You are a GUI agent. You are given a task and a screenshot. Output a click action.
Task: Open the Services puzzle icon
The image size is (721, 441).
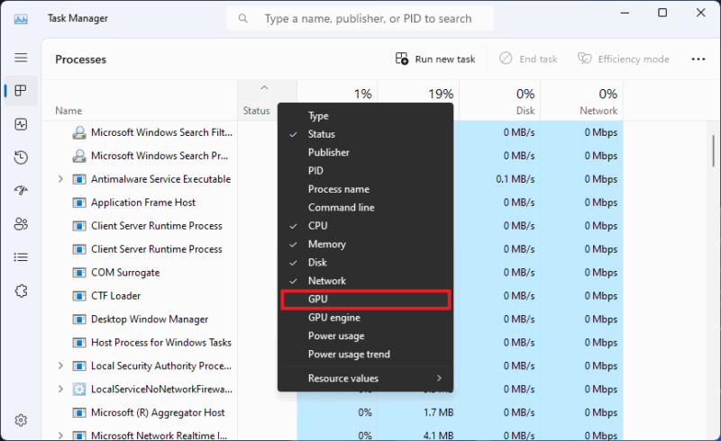[x=21, y=291]
